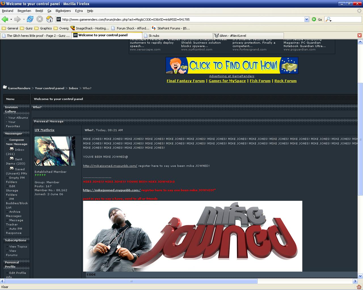Click the site favicon in address bar
The width and height of the screenshot is (363, 290).
58,19
